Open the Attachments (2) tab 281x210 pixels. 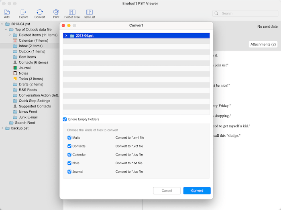pyautogui.click(x=263, y=44)
